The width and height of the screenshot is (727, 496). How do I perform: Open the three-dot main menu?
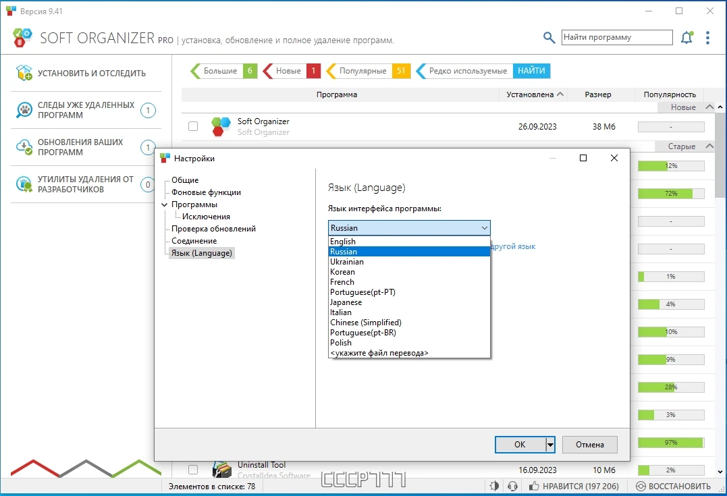pyautogui.click(x=707, y=38)
